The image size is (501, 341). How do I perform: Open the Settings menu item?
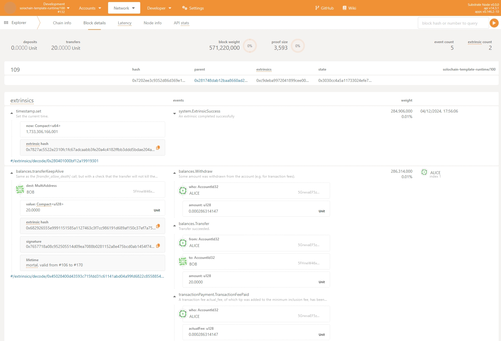point(193,8)
